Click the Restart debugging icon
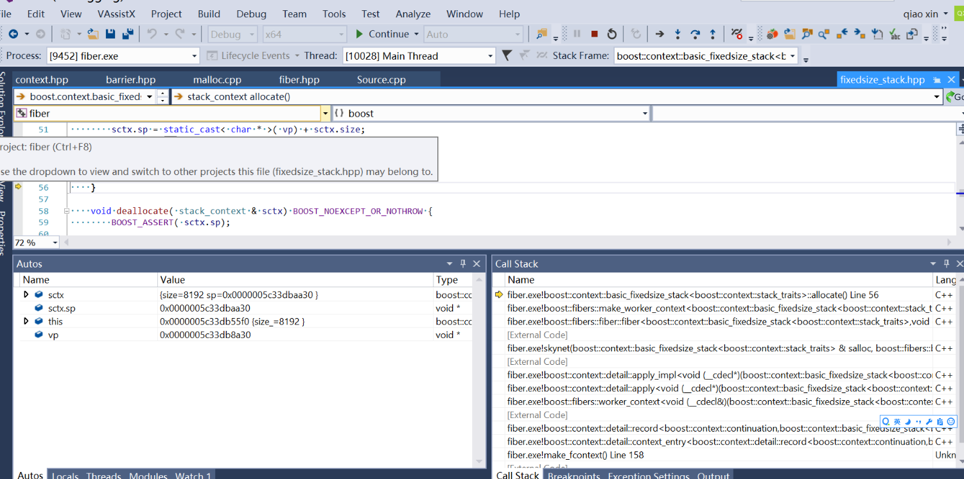Image resolution: width=964 pixels, height=479 pixels. coord(612,35)
